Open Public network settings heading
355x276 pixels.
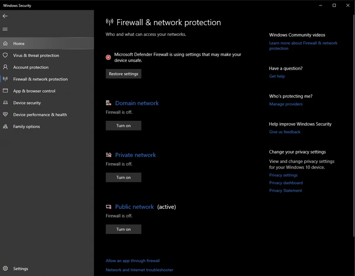click(x=134, y=207)
